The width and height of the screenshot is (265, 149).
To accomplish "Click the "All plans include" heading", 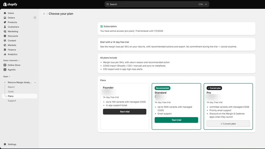I will 109,58.
